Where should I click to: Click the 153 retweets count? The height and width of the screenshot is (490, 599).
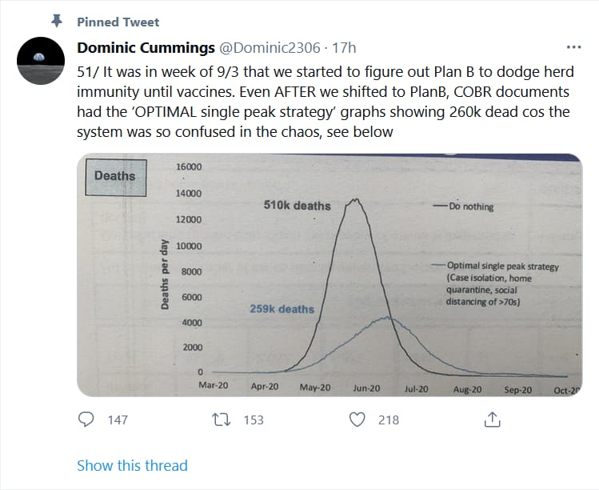click(254, 420)
